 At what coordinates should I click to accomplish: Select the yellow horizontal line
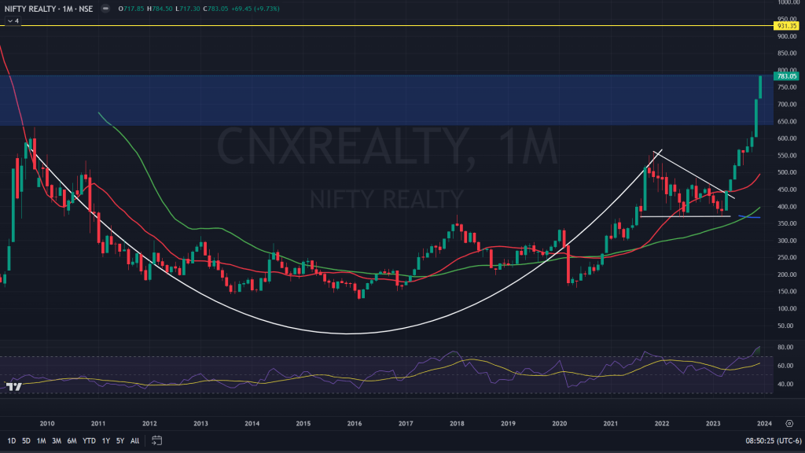point(393,26)
